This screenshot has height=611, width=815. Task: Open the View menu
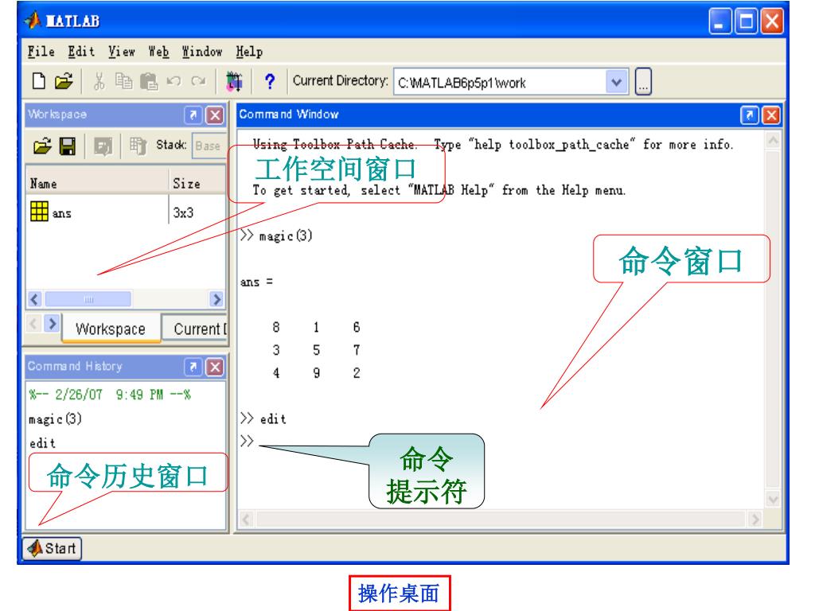[x=122, y=52]
